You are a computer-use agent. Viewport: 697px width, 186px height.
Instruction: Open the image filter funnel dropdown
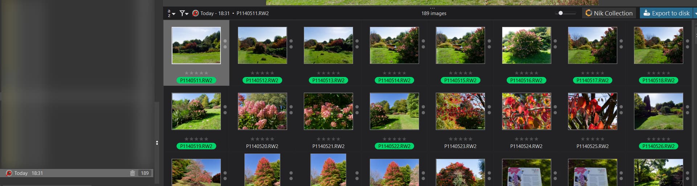[184, 13]
